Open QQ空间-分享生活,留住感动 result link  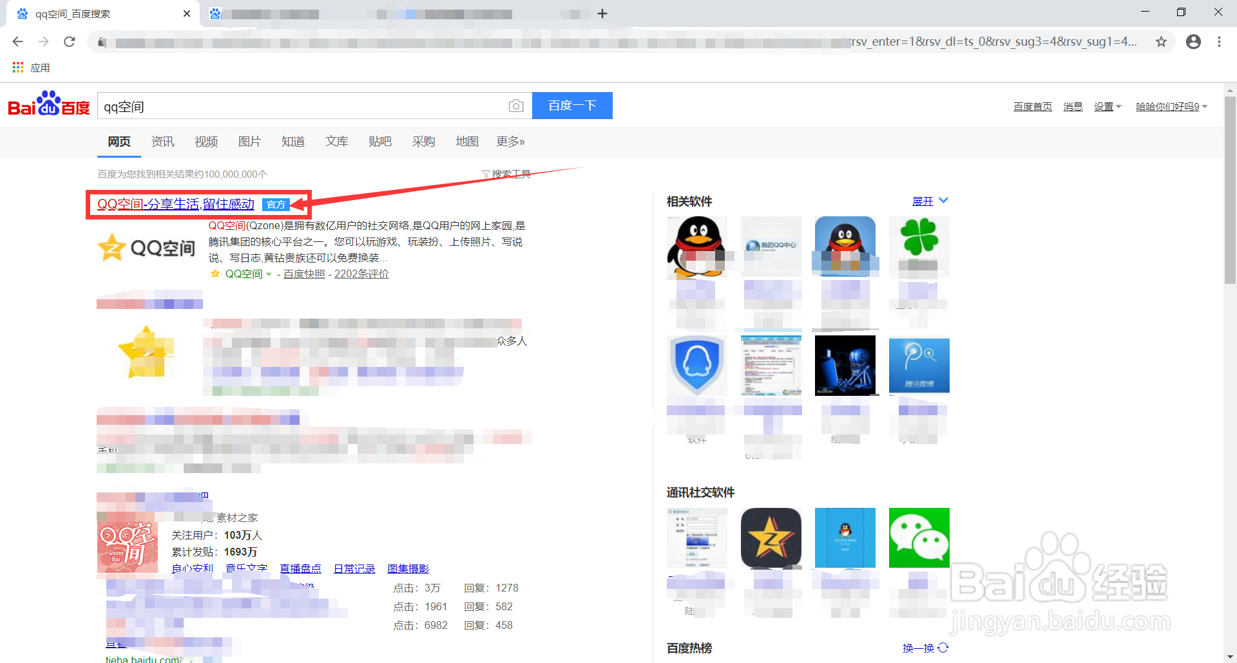[175, 204]
